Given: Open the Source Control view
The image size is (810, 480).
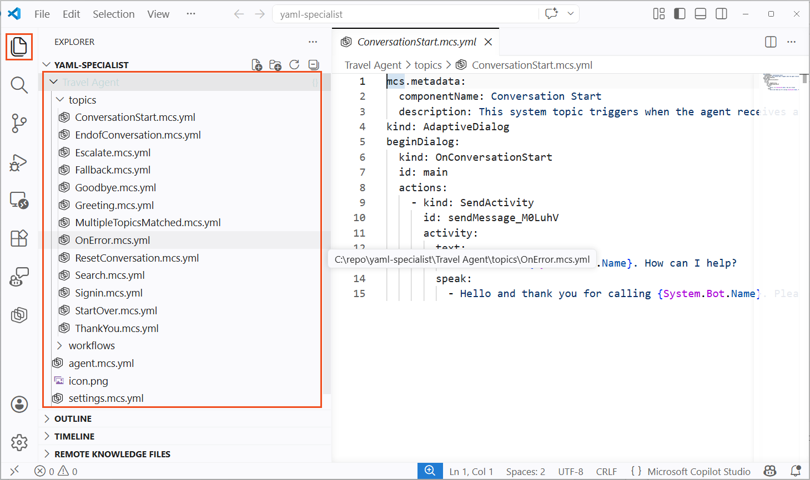Looking at the screenshot, I should pos(19,123).
